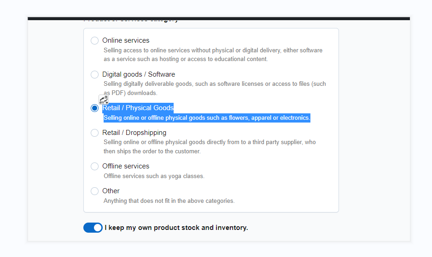The height and width of the screenshot is (257, 432).
Task: Click the translate popup icon above Retail
Action: tap(104, 100)
